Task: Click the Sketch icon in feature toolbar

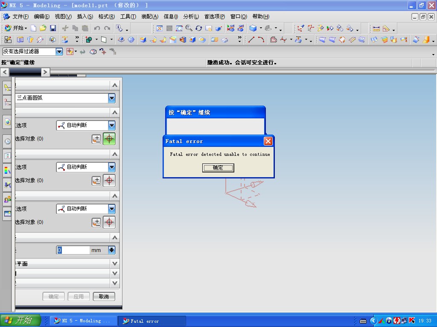Action: click(8, 40)
